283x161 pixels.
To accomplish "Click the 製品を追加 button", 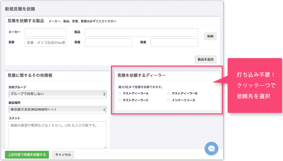I will [205, 59].
